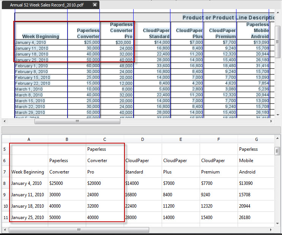This screenshot has width=282, height=235.
Task: Click the PDF pane horizontal scrollbar thumb
Action: click(77, 121)
